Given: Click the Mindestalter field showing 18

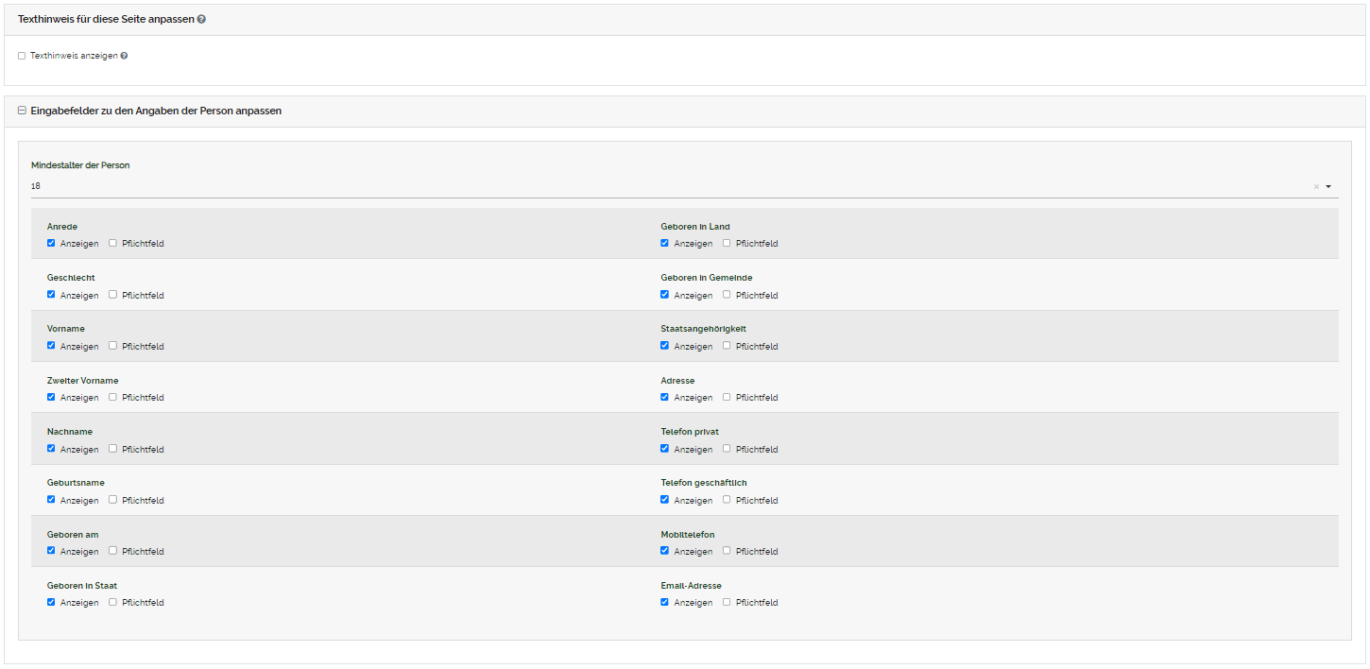Looking at the screenshot, I should 661,187.
